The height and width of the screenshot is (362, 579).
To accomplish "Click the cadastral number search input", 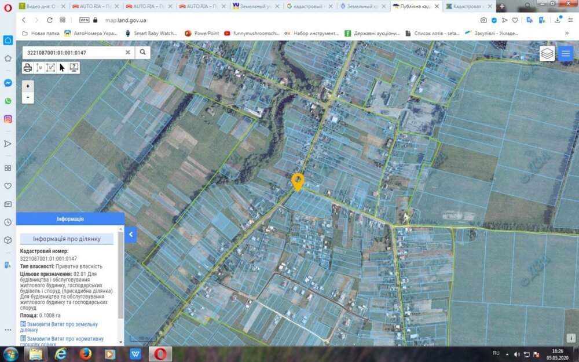I will click(x=74, y=52).
